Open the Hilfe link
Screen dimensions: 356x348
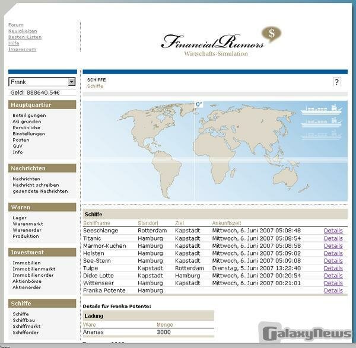coord(14,43)
